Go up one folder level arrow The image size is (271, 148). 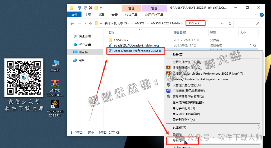click(x=91, y=24)
